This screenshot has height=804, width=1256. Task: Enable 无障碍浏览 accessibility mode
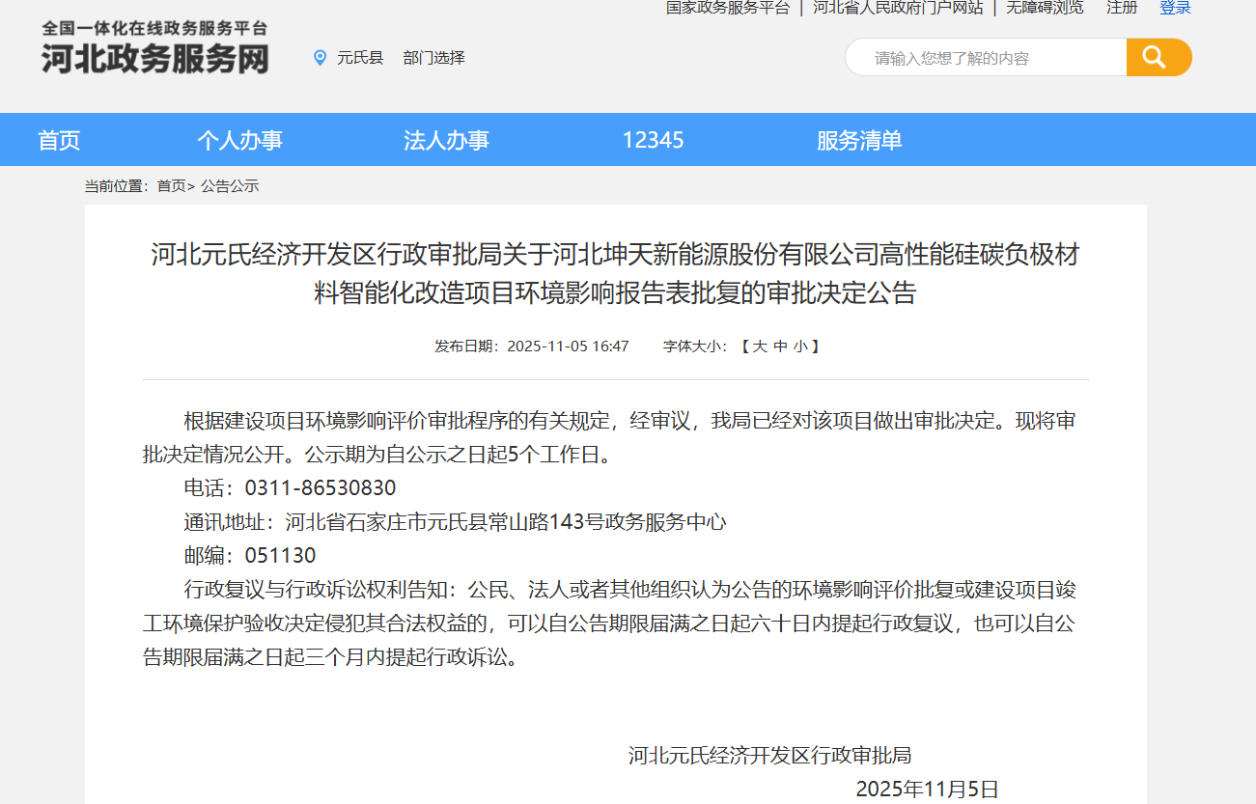[1045, 8]
